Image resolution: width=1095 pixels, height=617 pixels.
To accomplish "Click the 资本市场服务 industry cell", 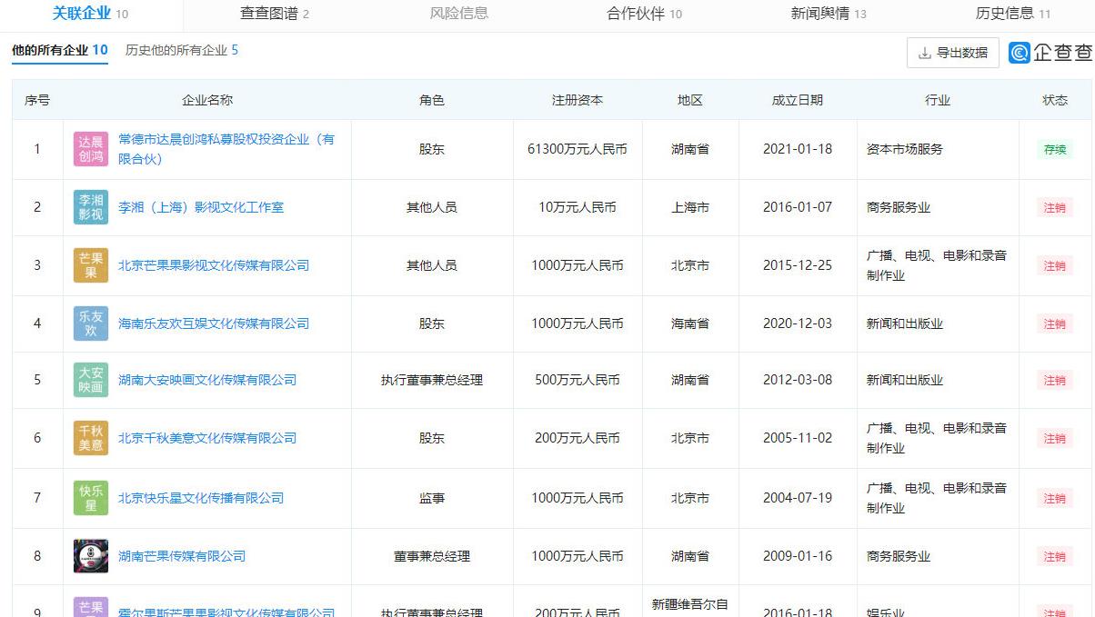I will point(905,149).
